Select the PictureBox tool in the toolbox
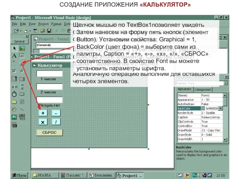 (x=22, y=48)
